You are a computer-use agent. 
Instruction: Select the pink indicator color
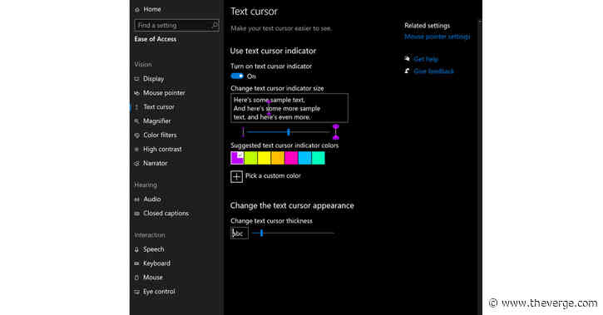[x=291, y=158]
